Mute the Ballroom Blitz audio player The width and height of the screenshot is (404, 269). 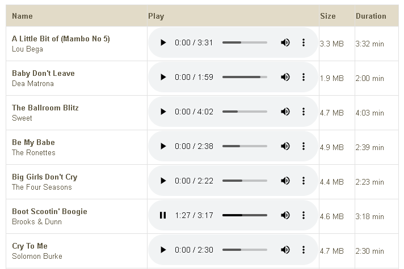(x=285, y=112)
